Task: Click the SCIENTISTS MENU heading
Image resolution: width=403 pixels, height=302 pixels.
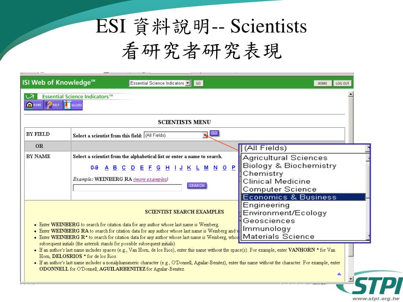Action: [x=184, y=122]
